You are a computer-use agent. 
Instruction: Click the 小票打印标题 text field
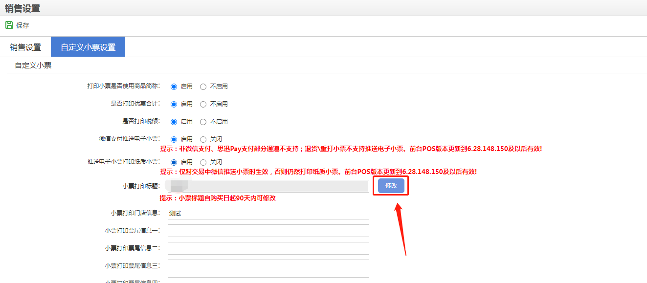point(268,186)
